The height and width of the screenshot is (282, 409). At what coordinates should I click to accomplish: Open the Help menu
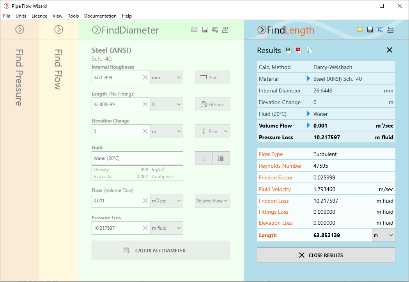pyautogui.click(x=127, y=16)
